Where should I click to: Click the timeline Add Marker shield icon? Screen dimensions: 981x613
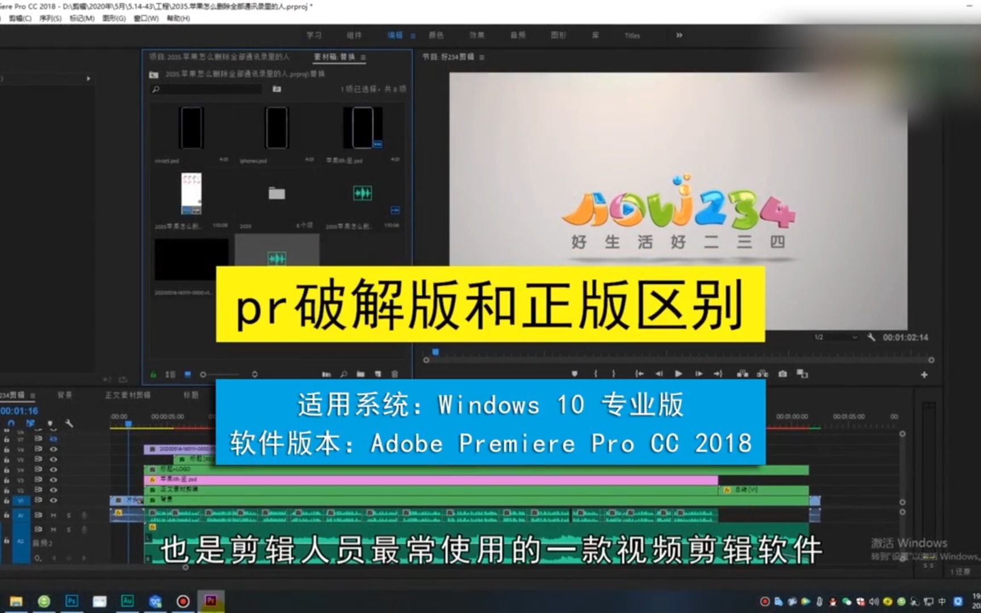50,423
